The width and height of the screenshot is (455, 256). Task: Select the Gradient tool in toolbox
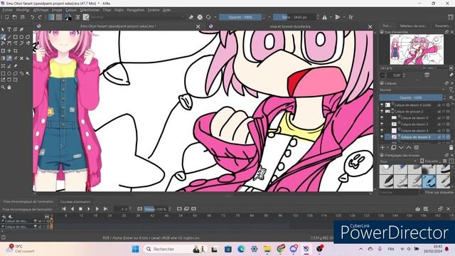(x=3, y=58)
